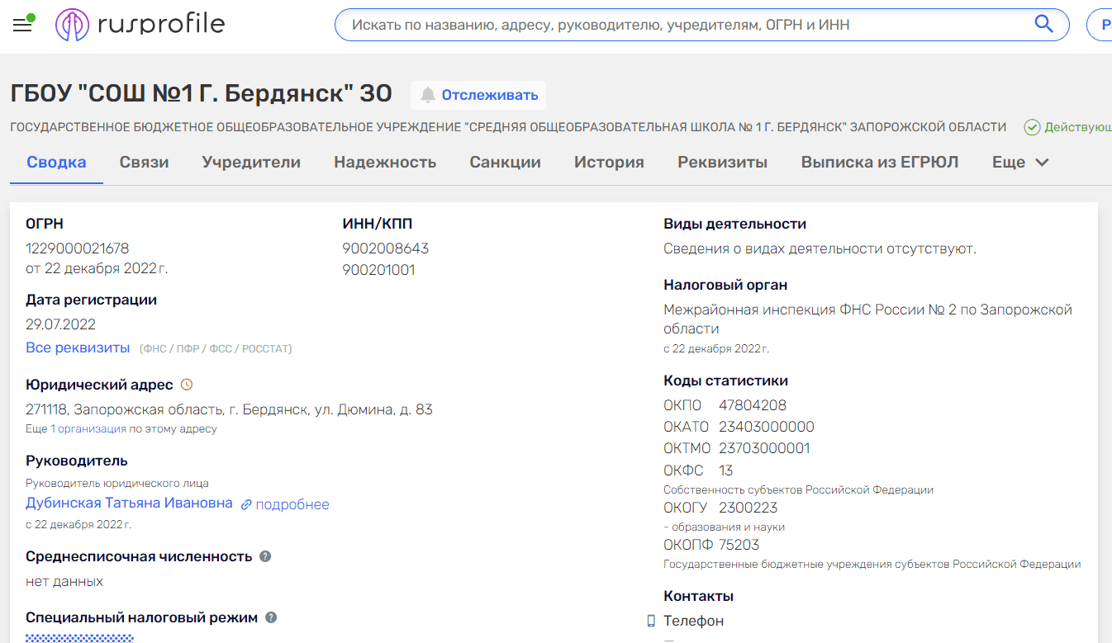Open the hamburger menu icon
The width and height of the screenshot is (1112, 643).
(22, 26)
